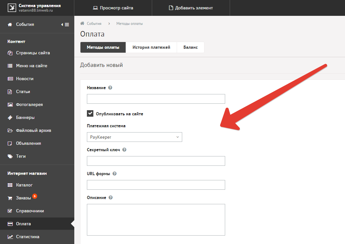Click the Просмотр сайта button

(x=113, y=8)
